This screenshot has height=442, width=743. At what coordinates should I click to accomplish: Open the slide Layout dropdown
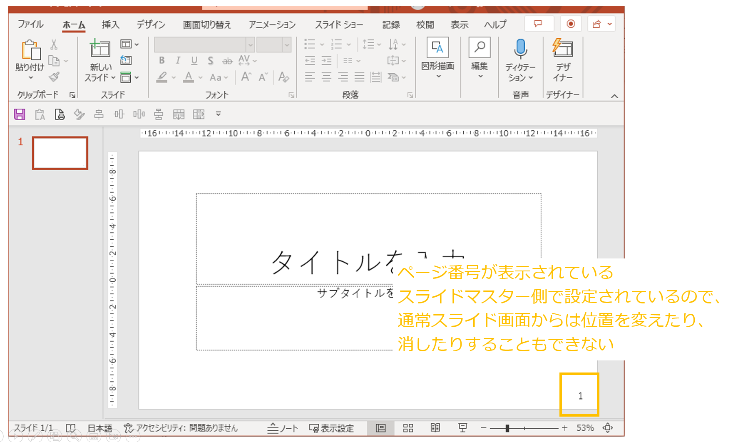(129, 44)
